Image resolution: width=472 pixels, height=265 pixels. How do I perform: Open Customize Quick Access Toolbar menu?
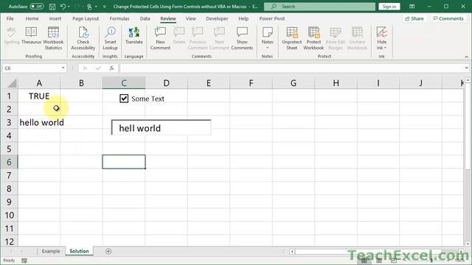pos(105,7)
